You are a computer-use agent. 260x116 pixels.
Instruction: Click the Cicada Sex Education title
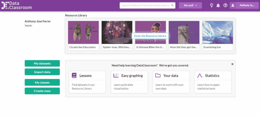click(83, 47)
